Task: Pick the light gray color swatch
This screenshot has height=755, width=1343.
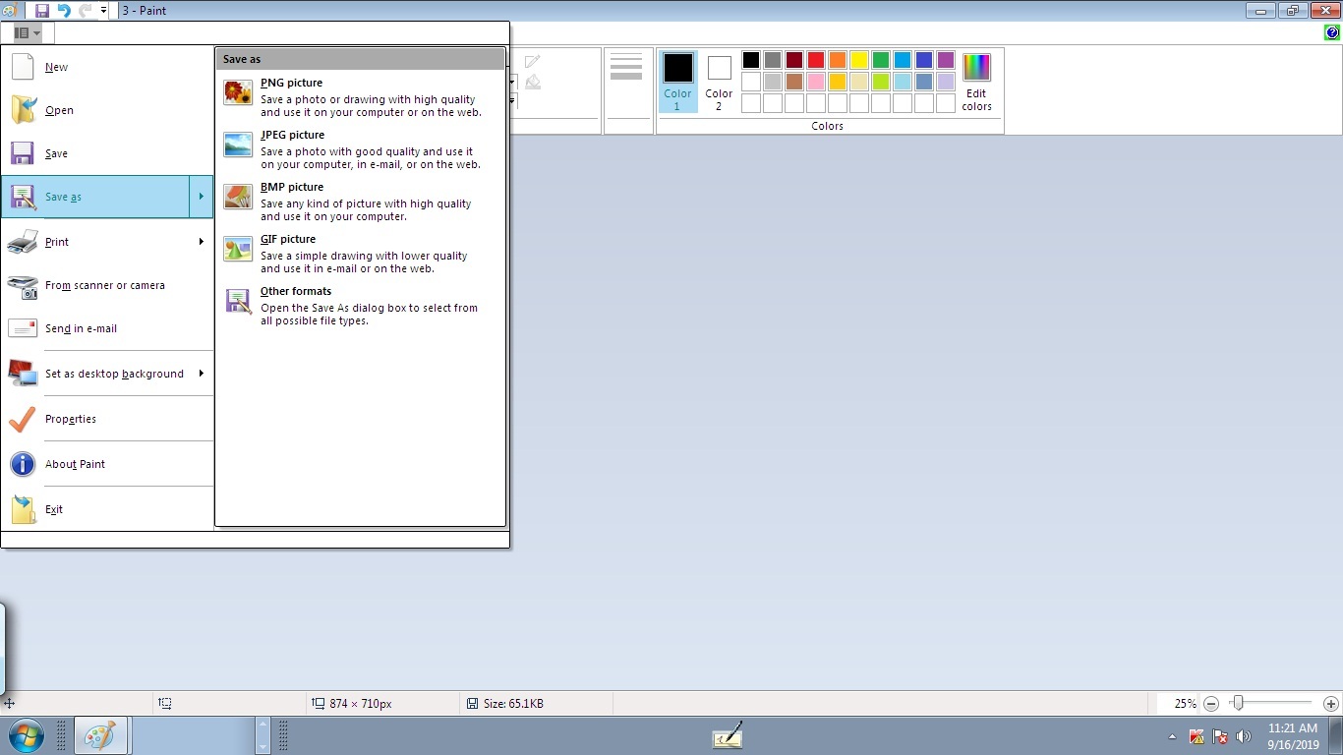Action: coord(773,82)
